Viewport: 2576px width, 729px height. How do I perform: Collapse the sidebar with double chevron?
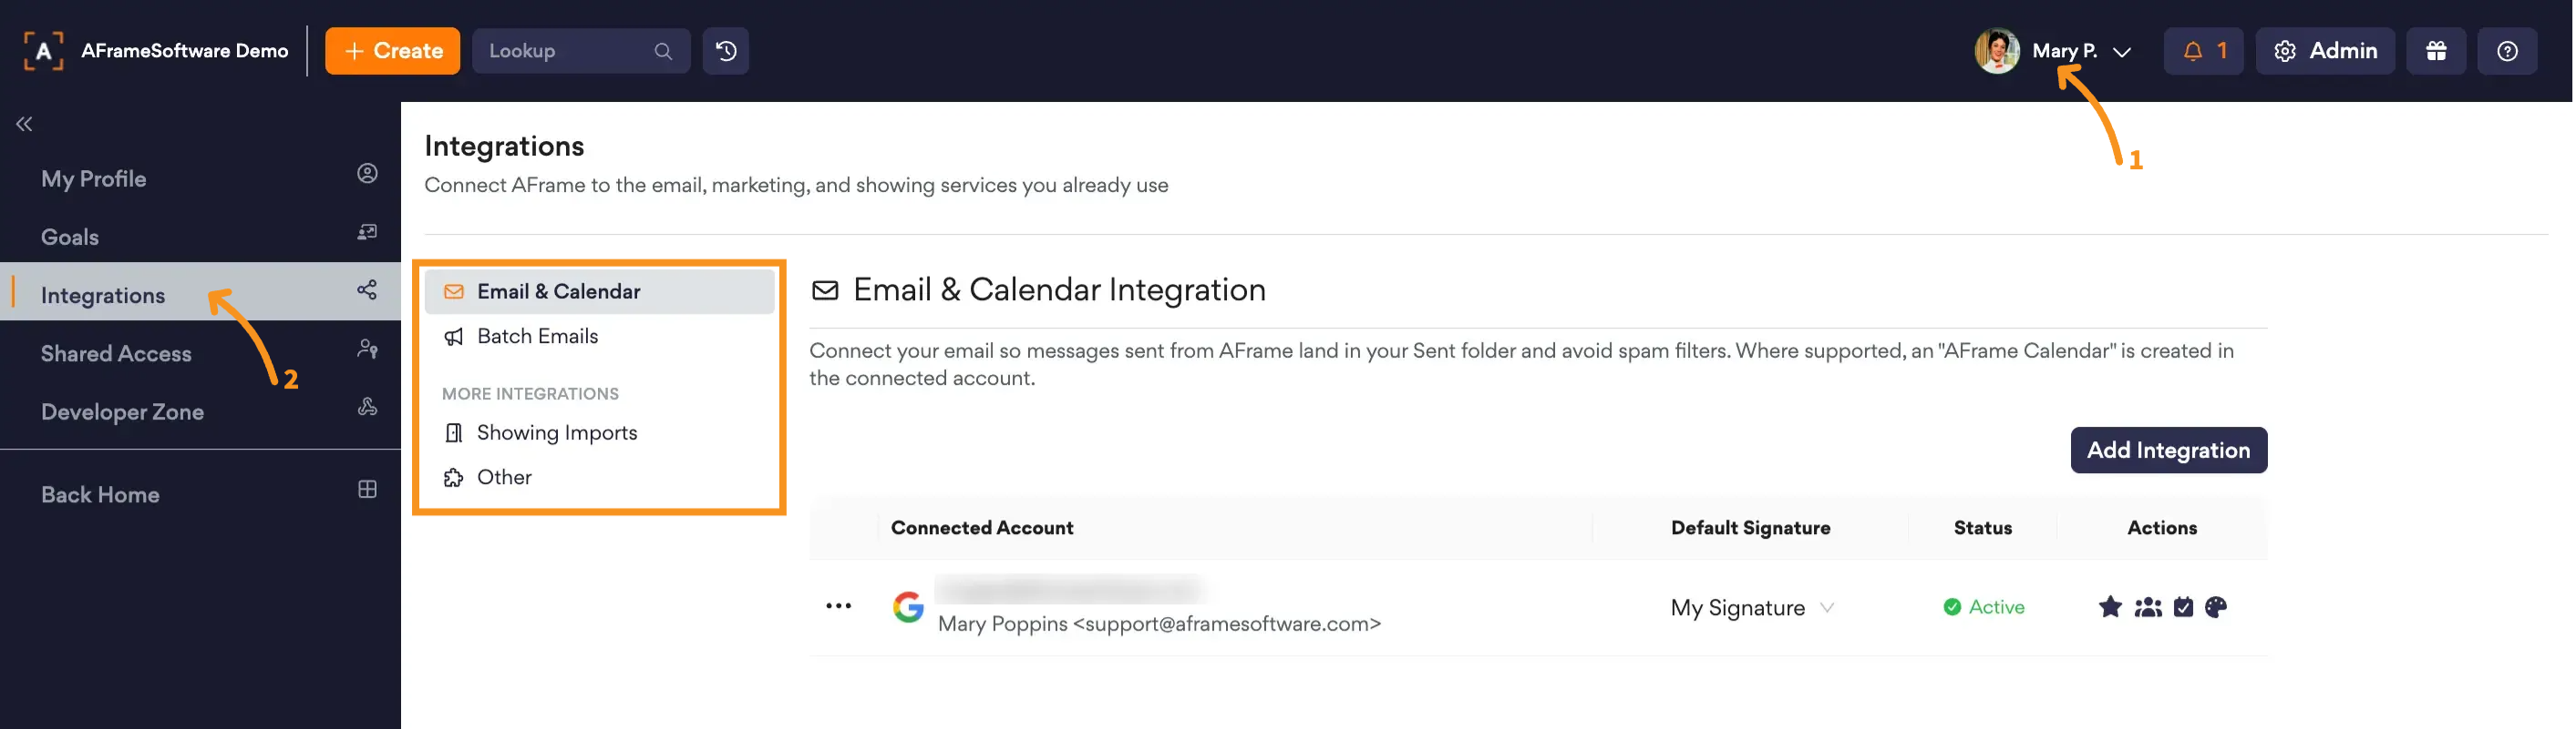24,124
